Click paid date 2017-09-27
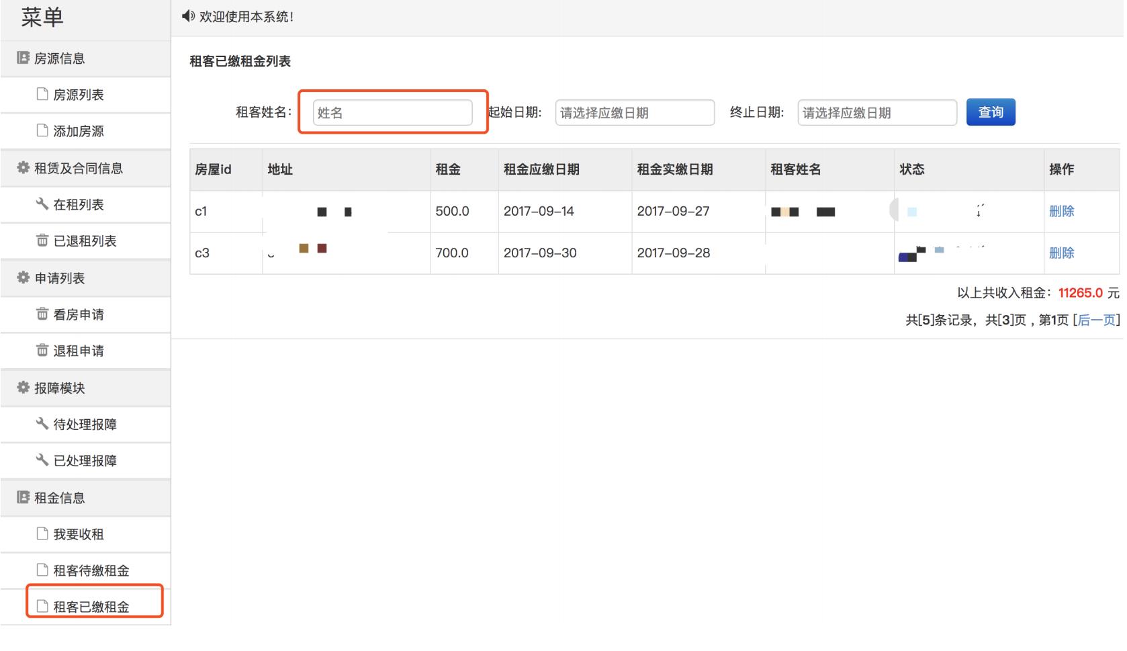This screenshot has height=651, width=1127. click(x=673, y=211)
